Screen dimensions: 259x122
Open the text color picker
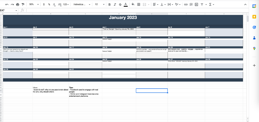[x=126, y=5]
